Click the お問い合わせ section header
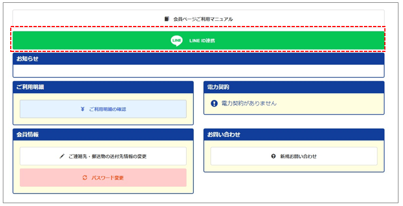This screenshot has height=206, width=403. tap(294, 134)
